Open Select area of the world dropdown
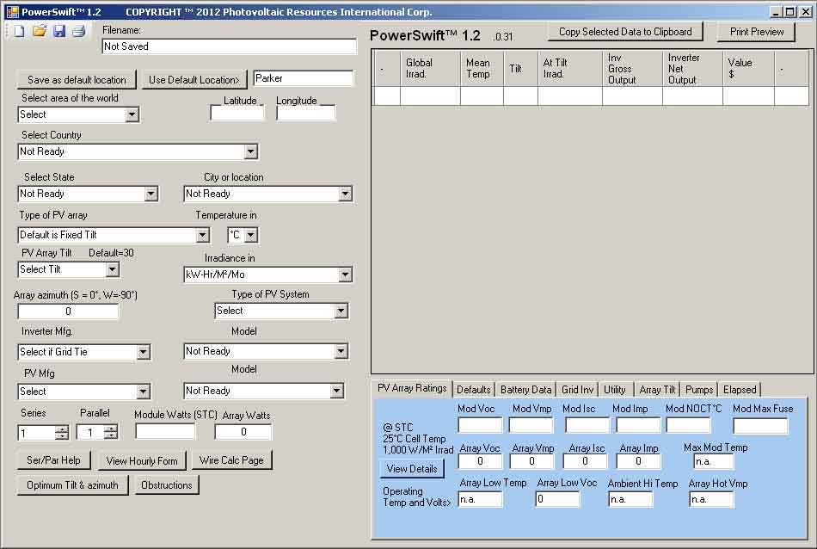The image size is (817, 549). pyautogui.click(x=132, y=114)
